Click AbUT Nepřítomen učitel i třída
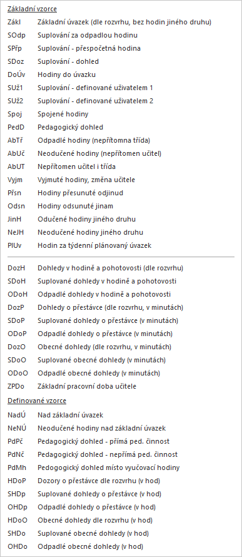Screen dimensions: 242x557 [x=61, y=166]
